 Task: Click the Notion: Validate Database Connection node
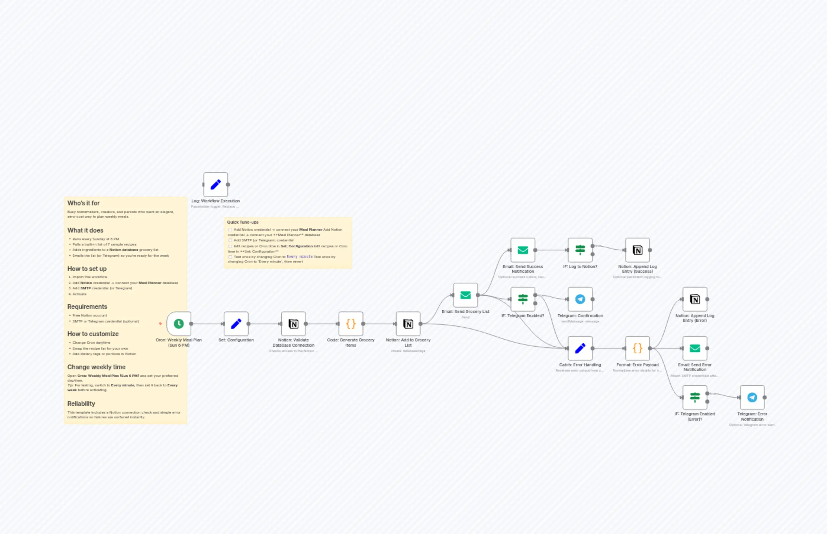point(293,323)
